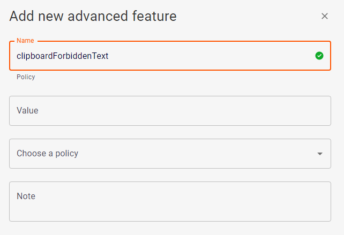Open the Choose a policy dropdown
Screen dimensions: 344x235
[x=170, y=154]
